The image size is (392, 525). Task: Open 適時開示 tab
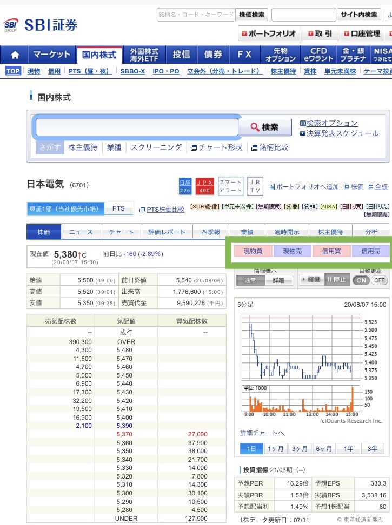(x=287, y=232)
